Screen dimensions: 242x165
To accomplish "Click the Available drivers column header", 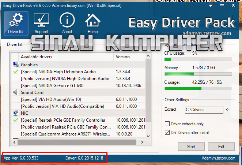I will (x=66, y=57).
